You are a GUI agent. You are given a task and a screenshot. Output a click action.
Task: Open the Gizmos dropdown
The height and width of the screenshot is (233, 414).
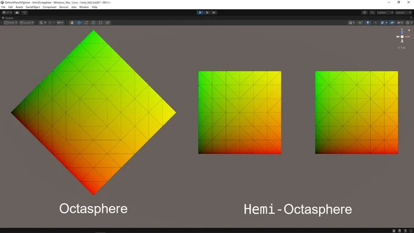[409, 23]
